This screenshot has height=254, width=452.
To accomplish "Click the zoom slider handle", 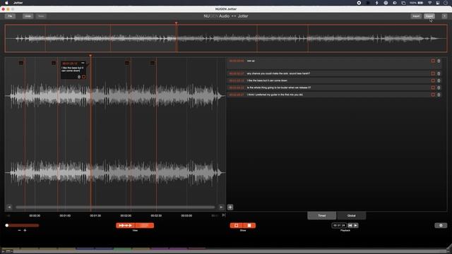I will [x=7, y=225].
